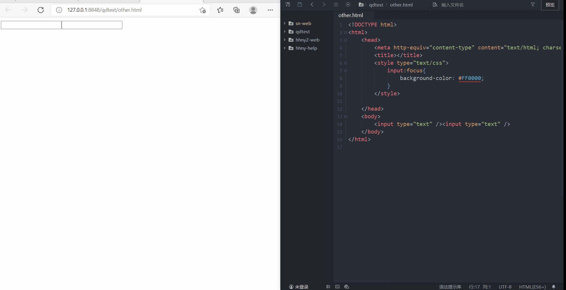The width and height of the screenshot is (566, 290).
Task: Select the hhny-help folder name
Action: click(306, 48)
